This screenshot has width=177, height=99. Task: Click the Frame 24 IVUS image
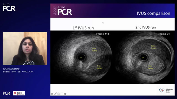[x=145, y=57]
